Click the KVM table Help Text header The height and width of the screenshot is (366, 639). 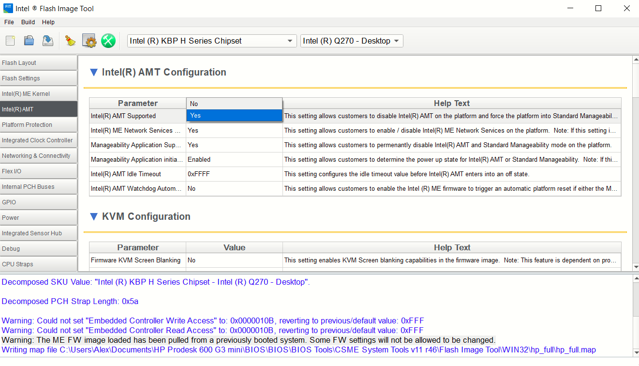click(452, 247)
